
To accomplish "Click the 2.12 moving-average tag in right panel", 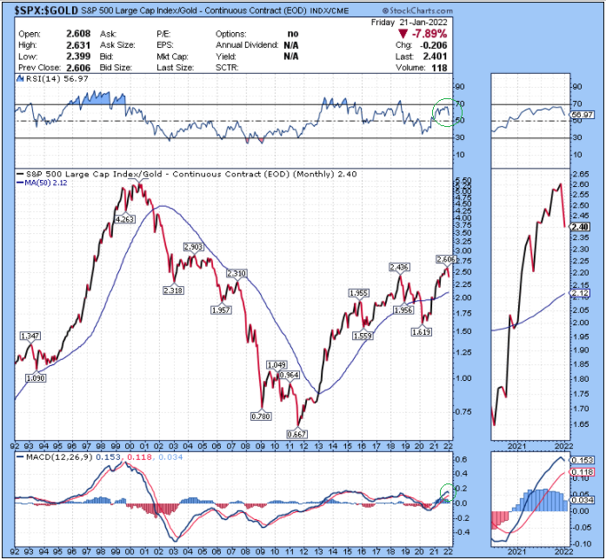I will 580,293.
